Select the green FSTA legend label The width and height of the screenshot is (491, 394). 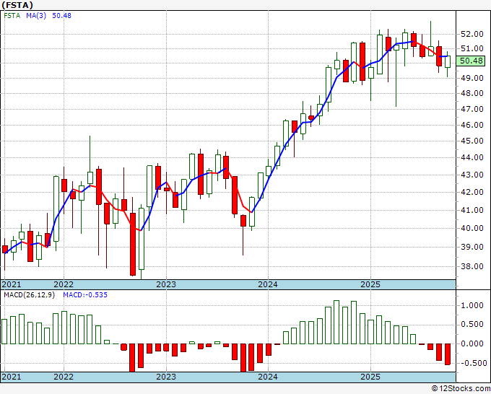coord(12,16)
